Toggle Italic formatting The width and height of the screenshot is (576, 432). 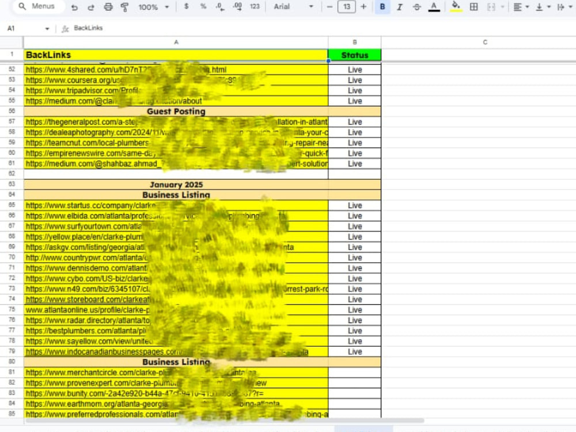coord(400,6)
